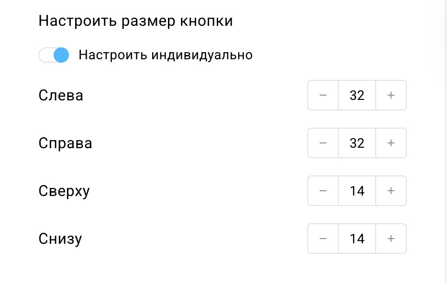Select the "Справа" value field showing 32

click(x=357, y=143)
